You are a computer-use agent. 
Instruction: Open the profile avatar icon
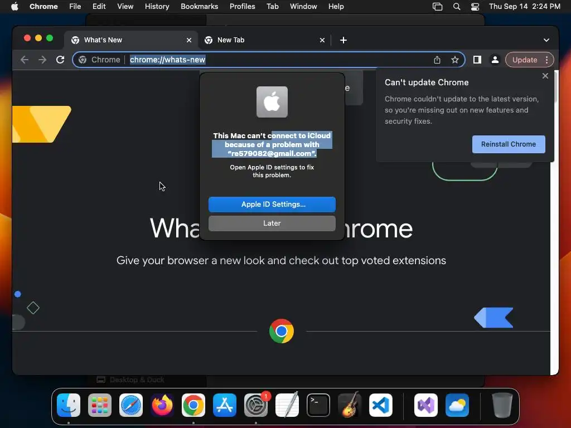495,60
